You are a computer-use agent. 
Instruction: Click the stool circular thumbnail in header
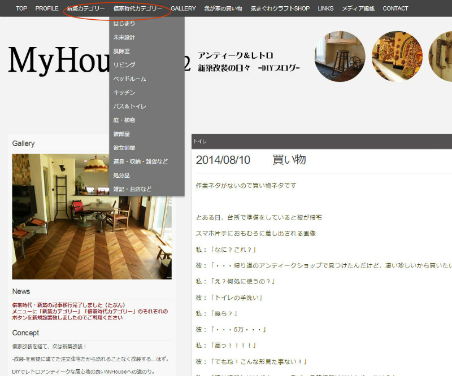click(x=340, y=56)
